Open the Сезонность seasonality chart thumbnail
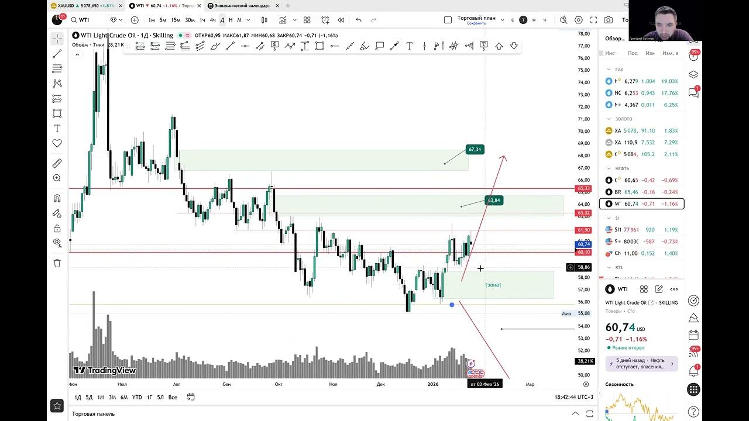The image size is (749, 421). point(642,406)
